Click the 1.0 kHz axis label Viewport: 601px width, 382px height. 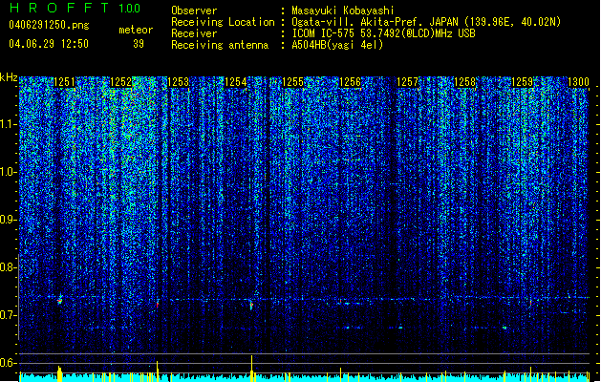point(9,173)
